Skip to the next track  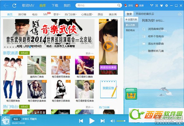click(x=102, y=121)
